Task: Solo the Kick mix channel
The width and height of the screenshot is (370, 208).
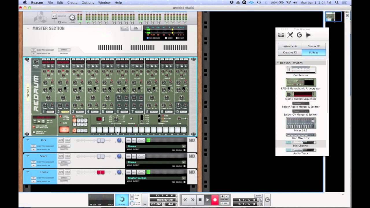Action: point(67,140)
